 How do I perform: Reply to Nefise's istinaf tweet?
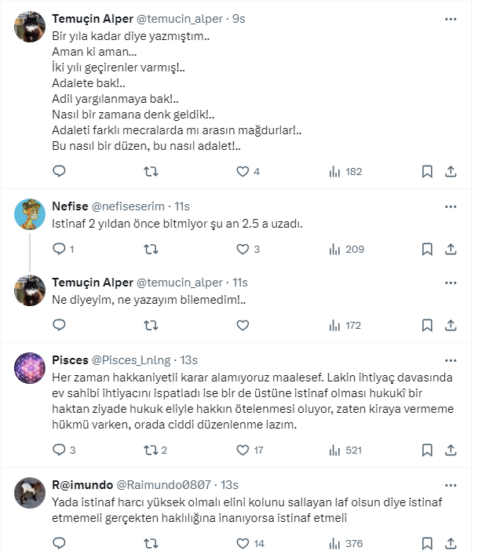point(59,250)
